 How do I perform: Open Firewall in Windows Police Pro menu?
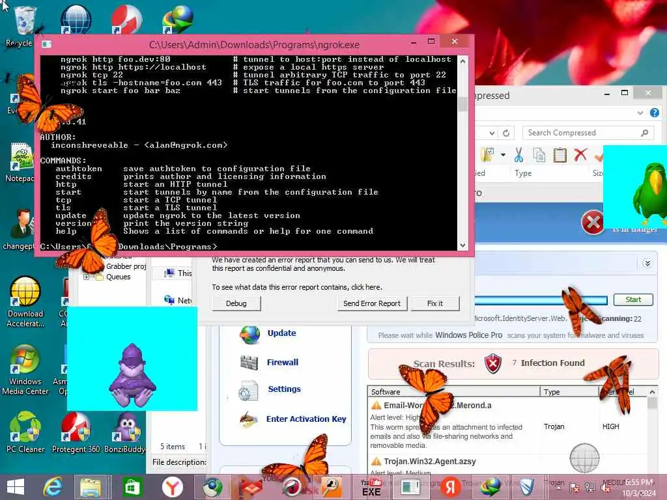(x=283, y=362)
